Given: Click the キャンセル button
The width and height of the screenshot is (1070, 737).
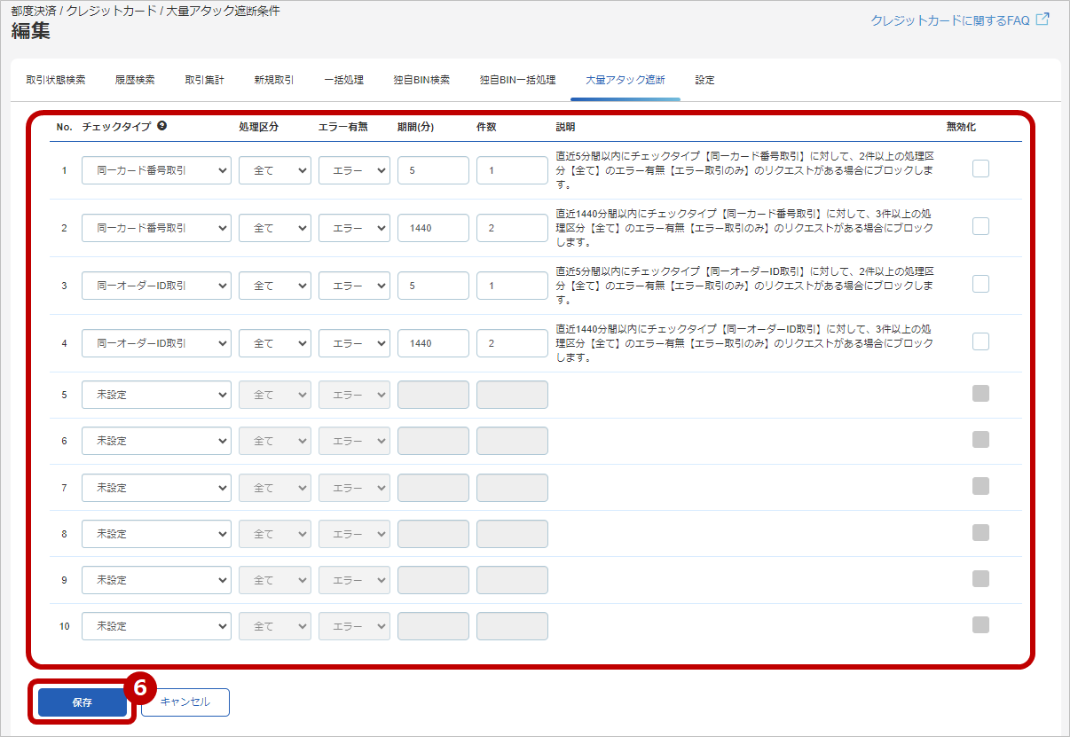Looking at the screenshot, I should tap(185, 702).
